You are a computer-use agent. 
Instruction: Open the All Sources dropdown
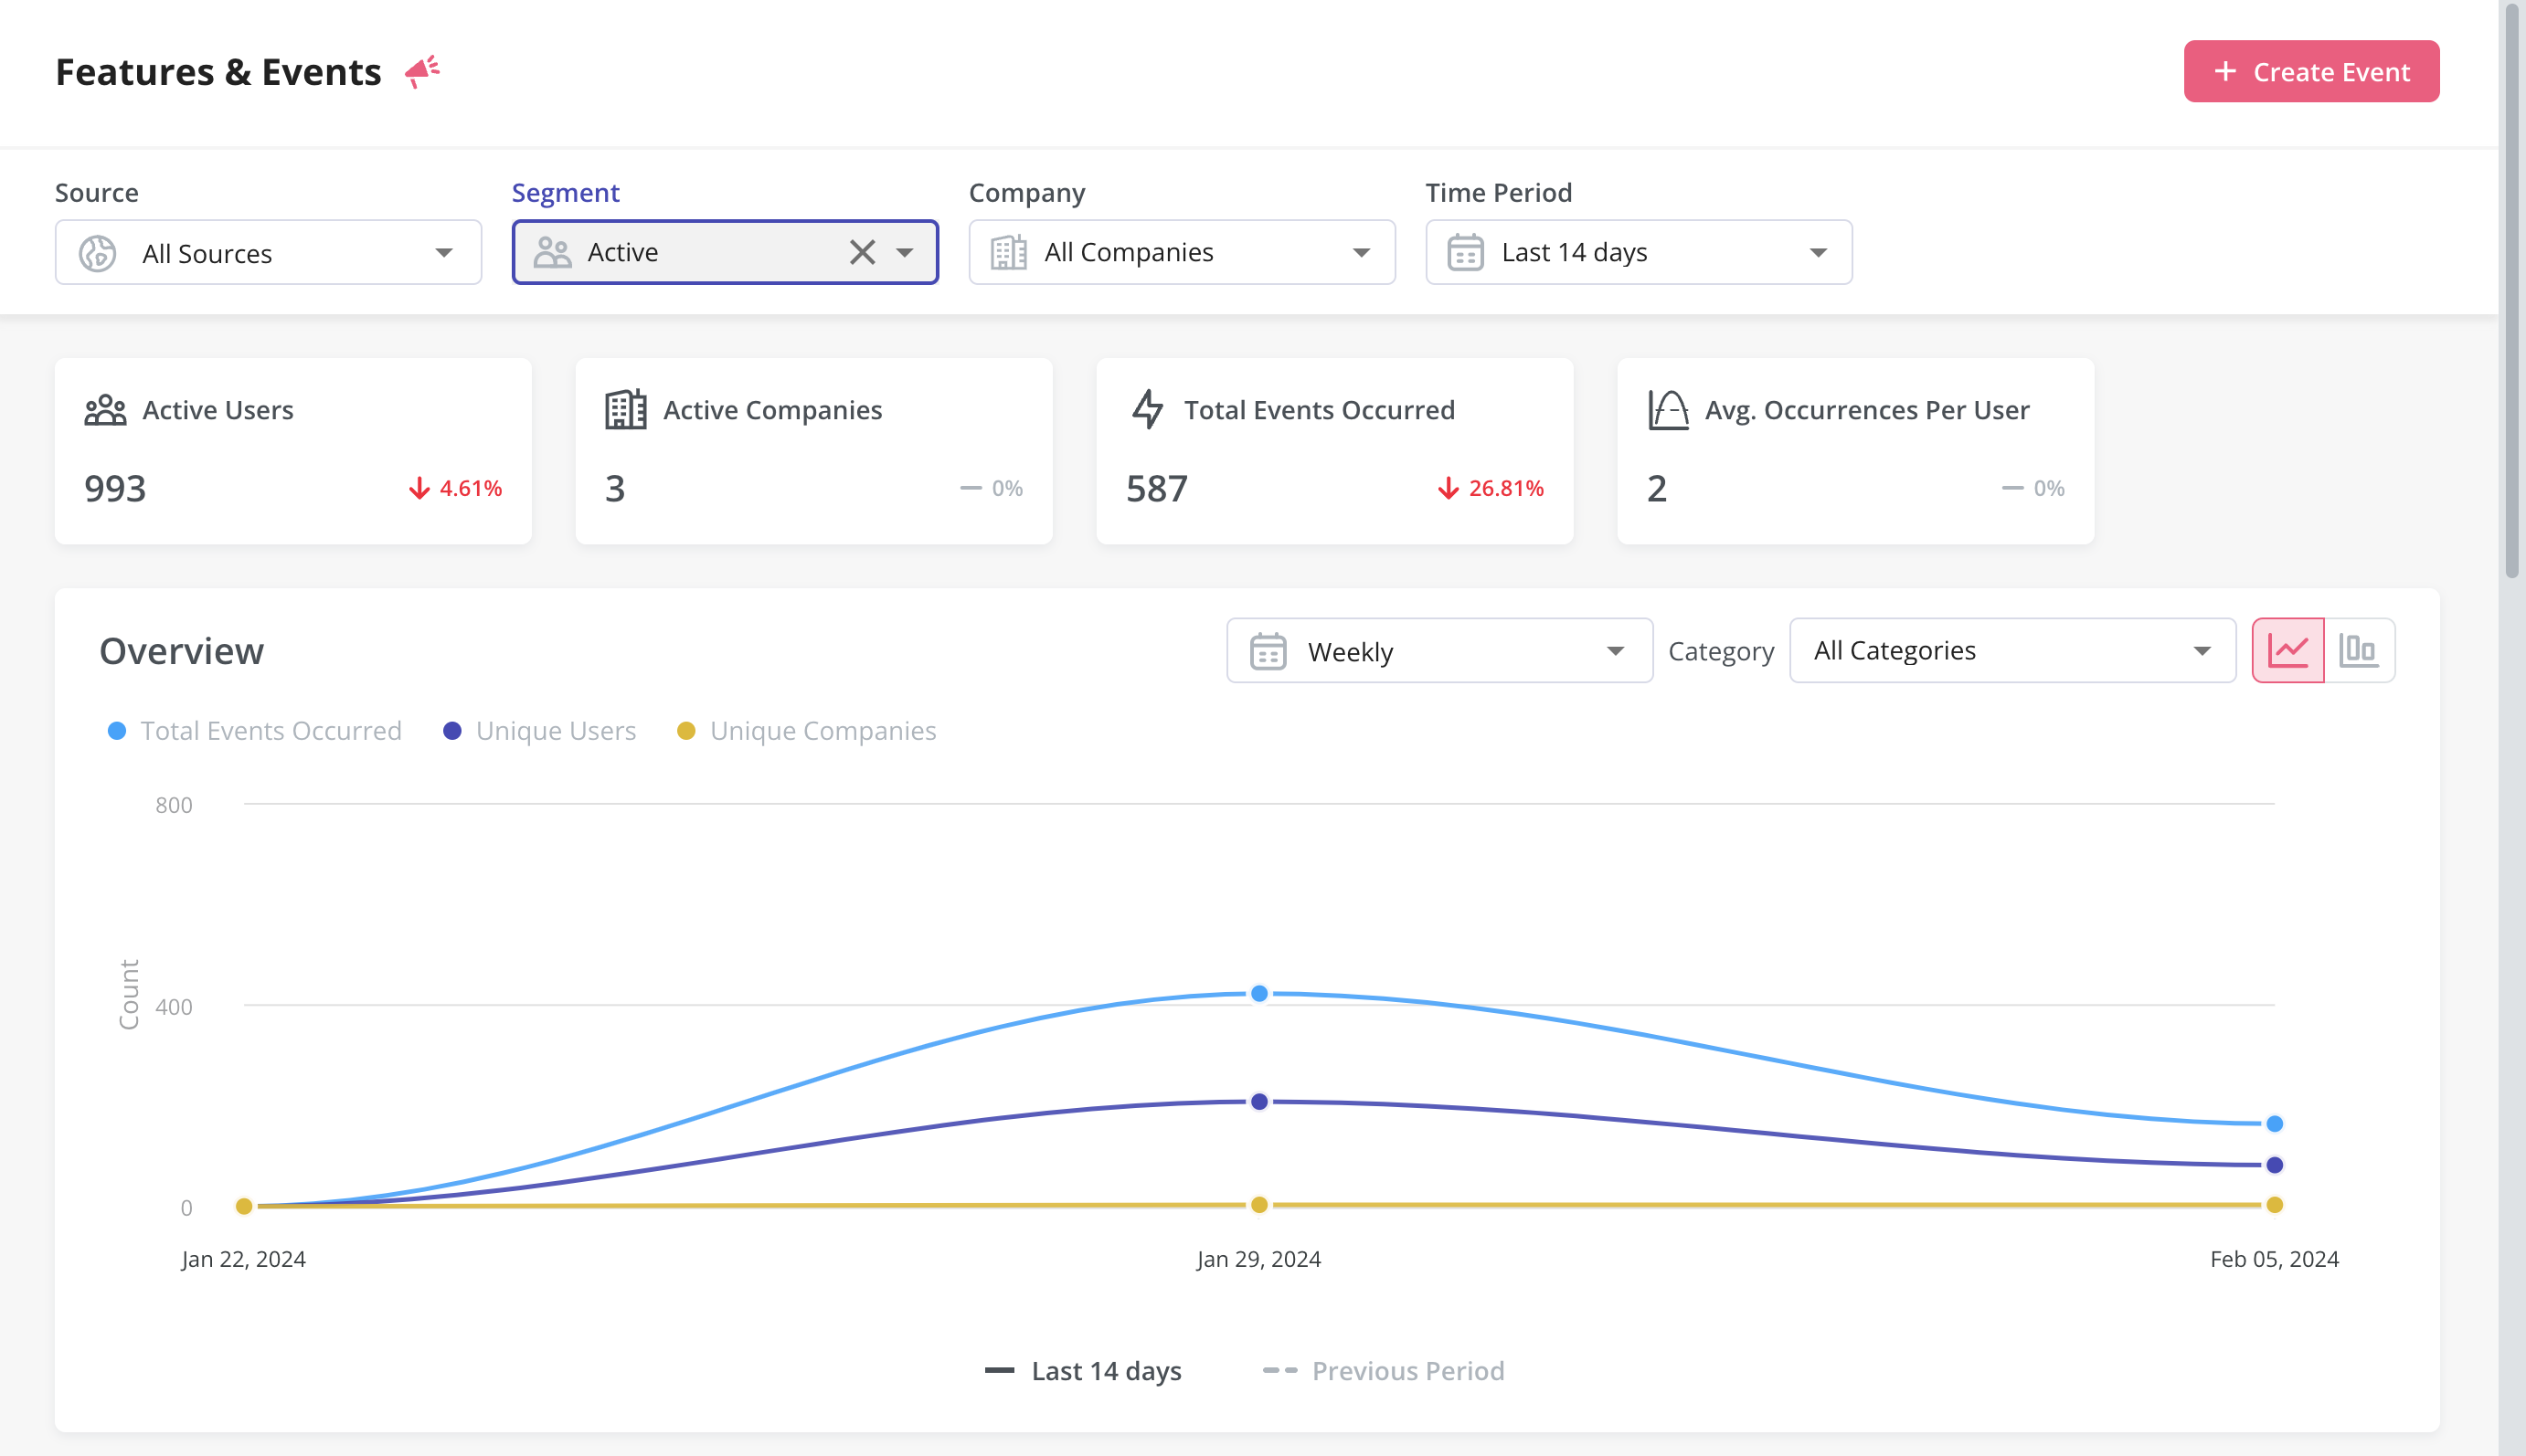[268, 253]
